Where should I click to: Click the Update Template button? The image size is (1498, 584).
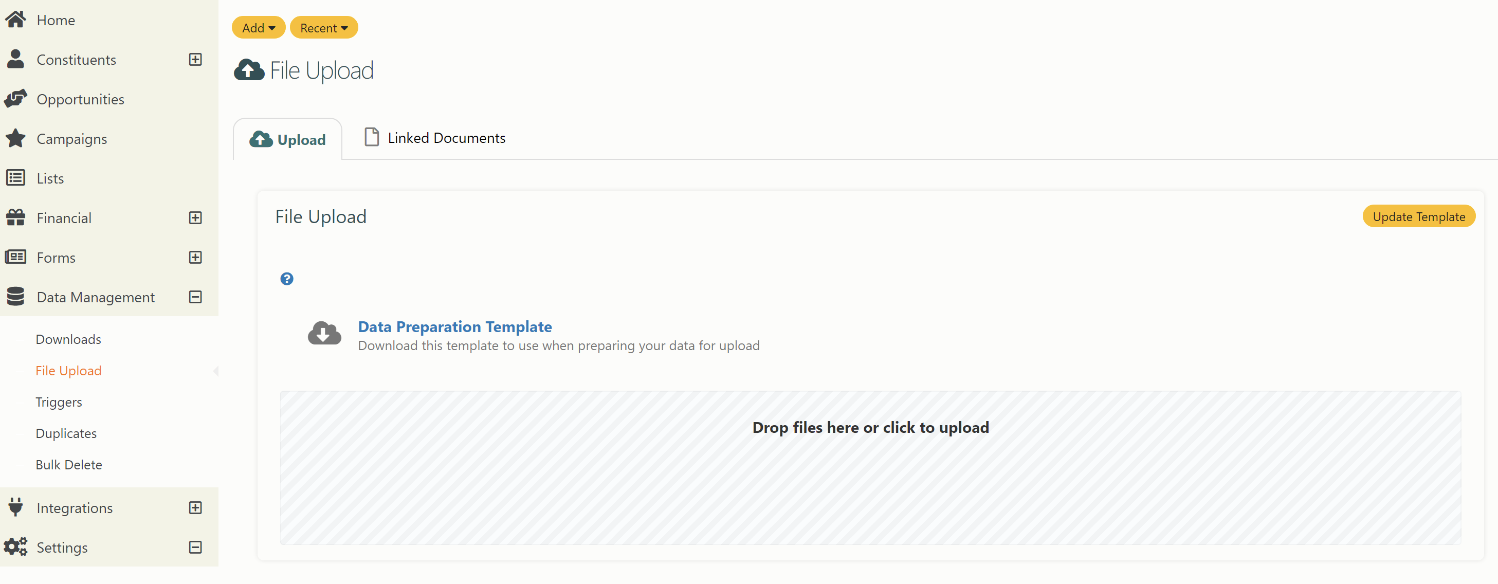coord(1419,216)
